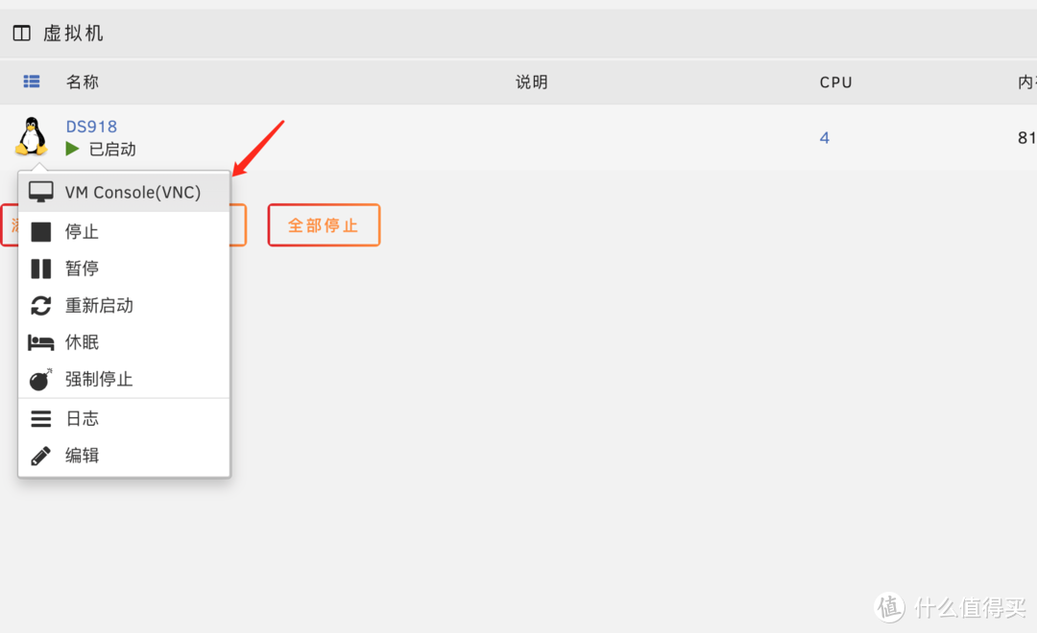Click the bed icon next to 休眠
This screenshot has width=1037, height=633.
(x=41, y=341)
